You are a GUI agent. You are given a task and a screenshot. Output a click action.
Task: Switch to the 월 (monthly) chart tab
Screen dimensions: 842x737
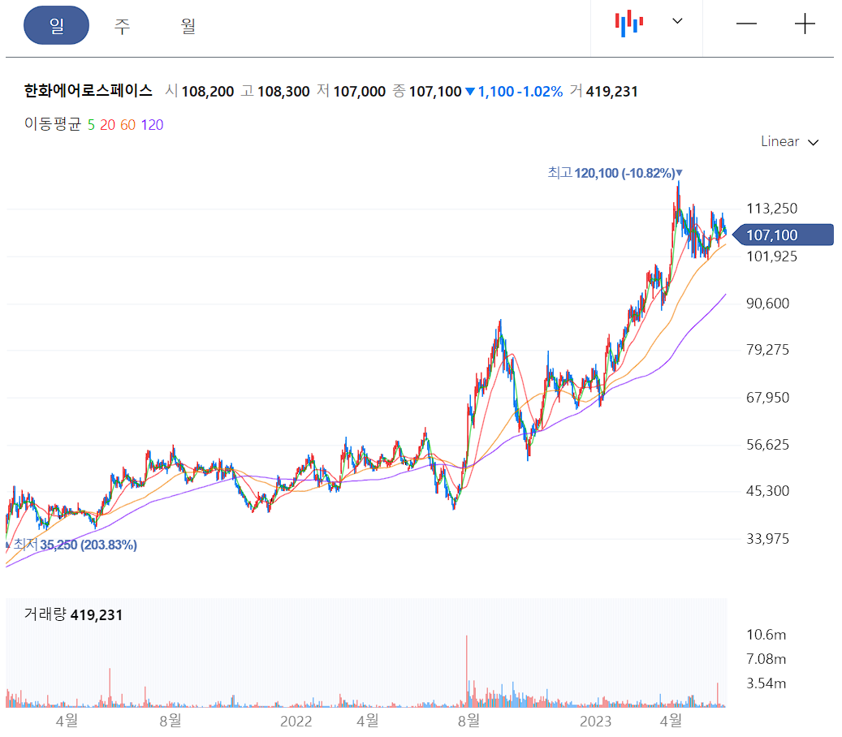click(x=188, y=26)
